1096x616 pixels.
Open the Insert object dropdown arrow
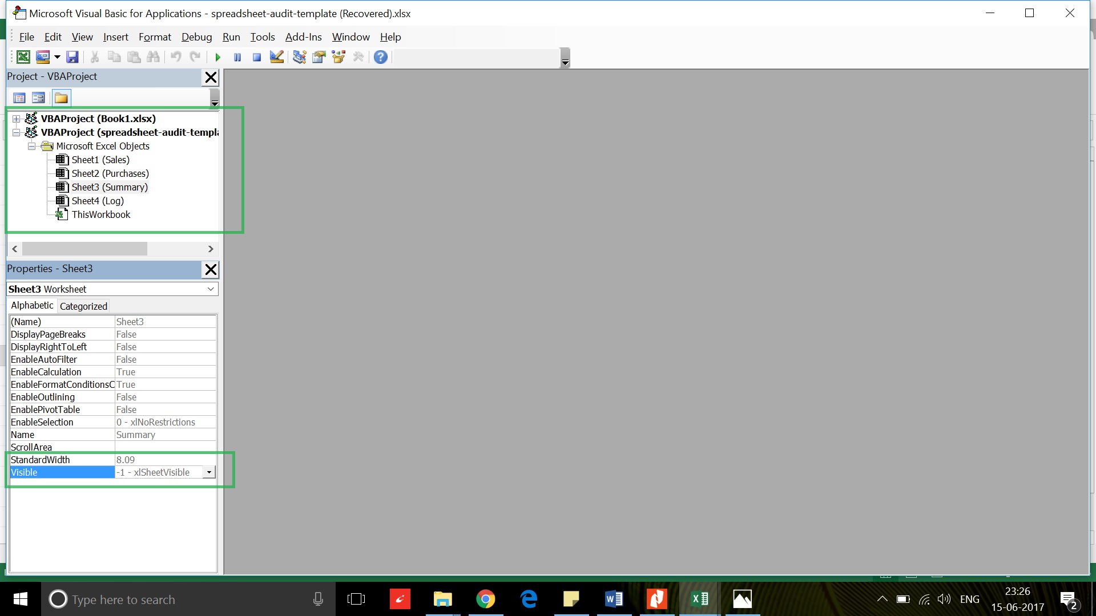[x=57, y=57]
